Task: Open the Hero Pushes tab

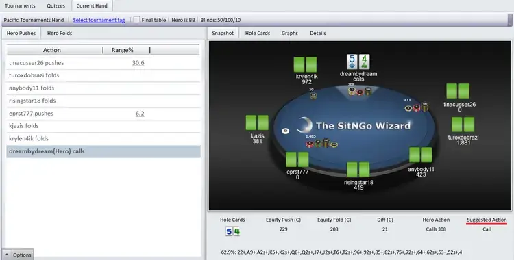Action: [x=21, y=33]
